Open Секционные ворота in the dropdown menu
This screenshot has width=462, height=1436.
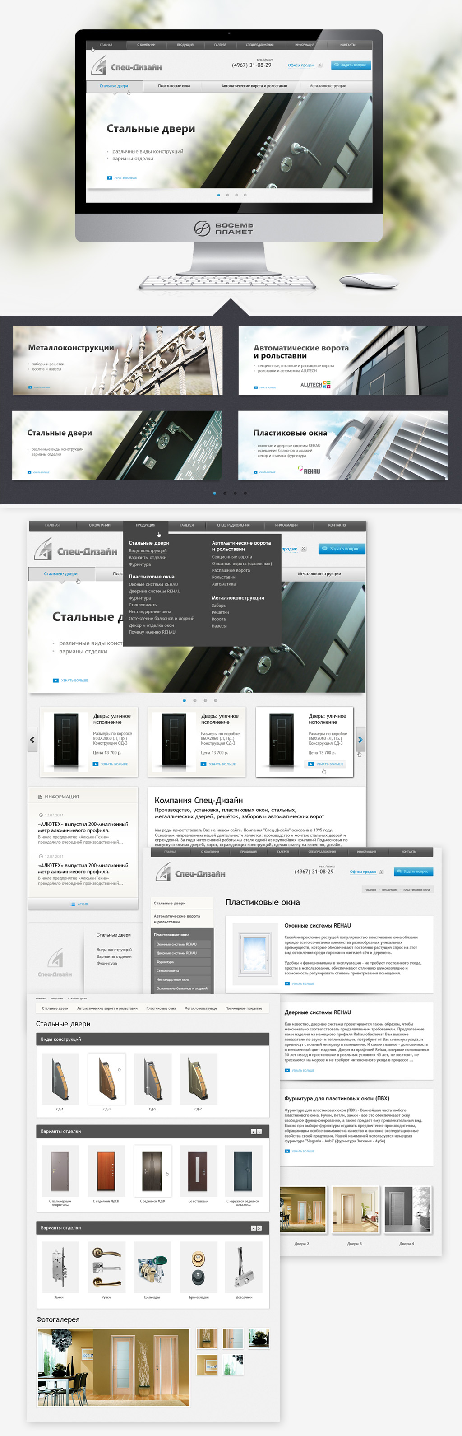(231, 556)
